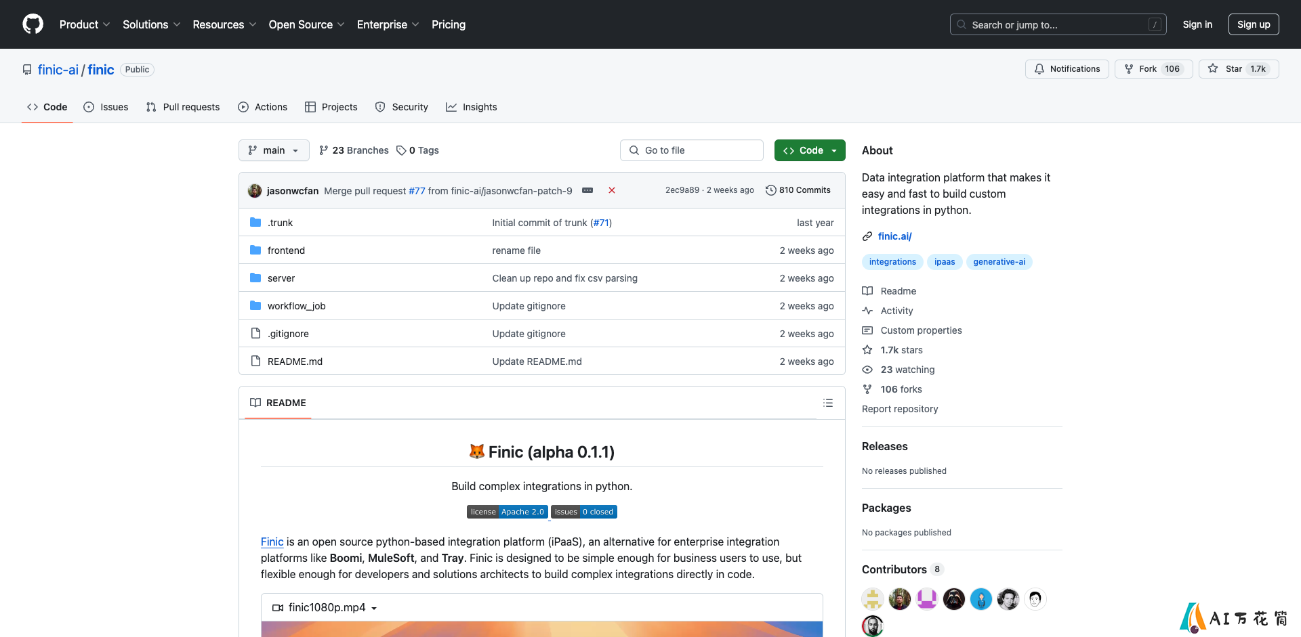Viewport: 1301px width, 637px height.
Task: Click Report repository link
Action: 900,409
